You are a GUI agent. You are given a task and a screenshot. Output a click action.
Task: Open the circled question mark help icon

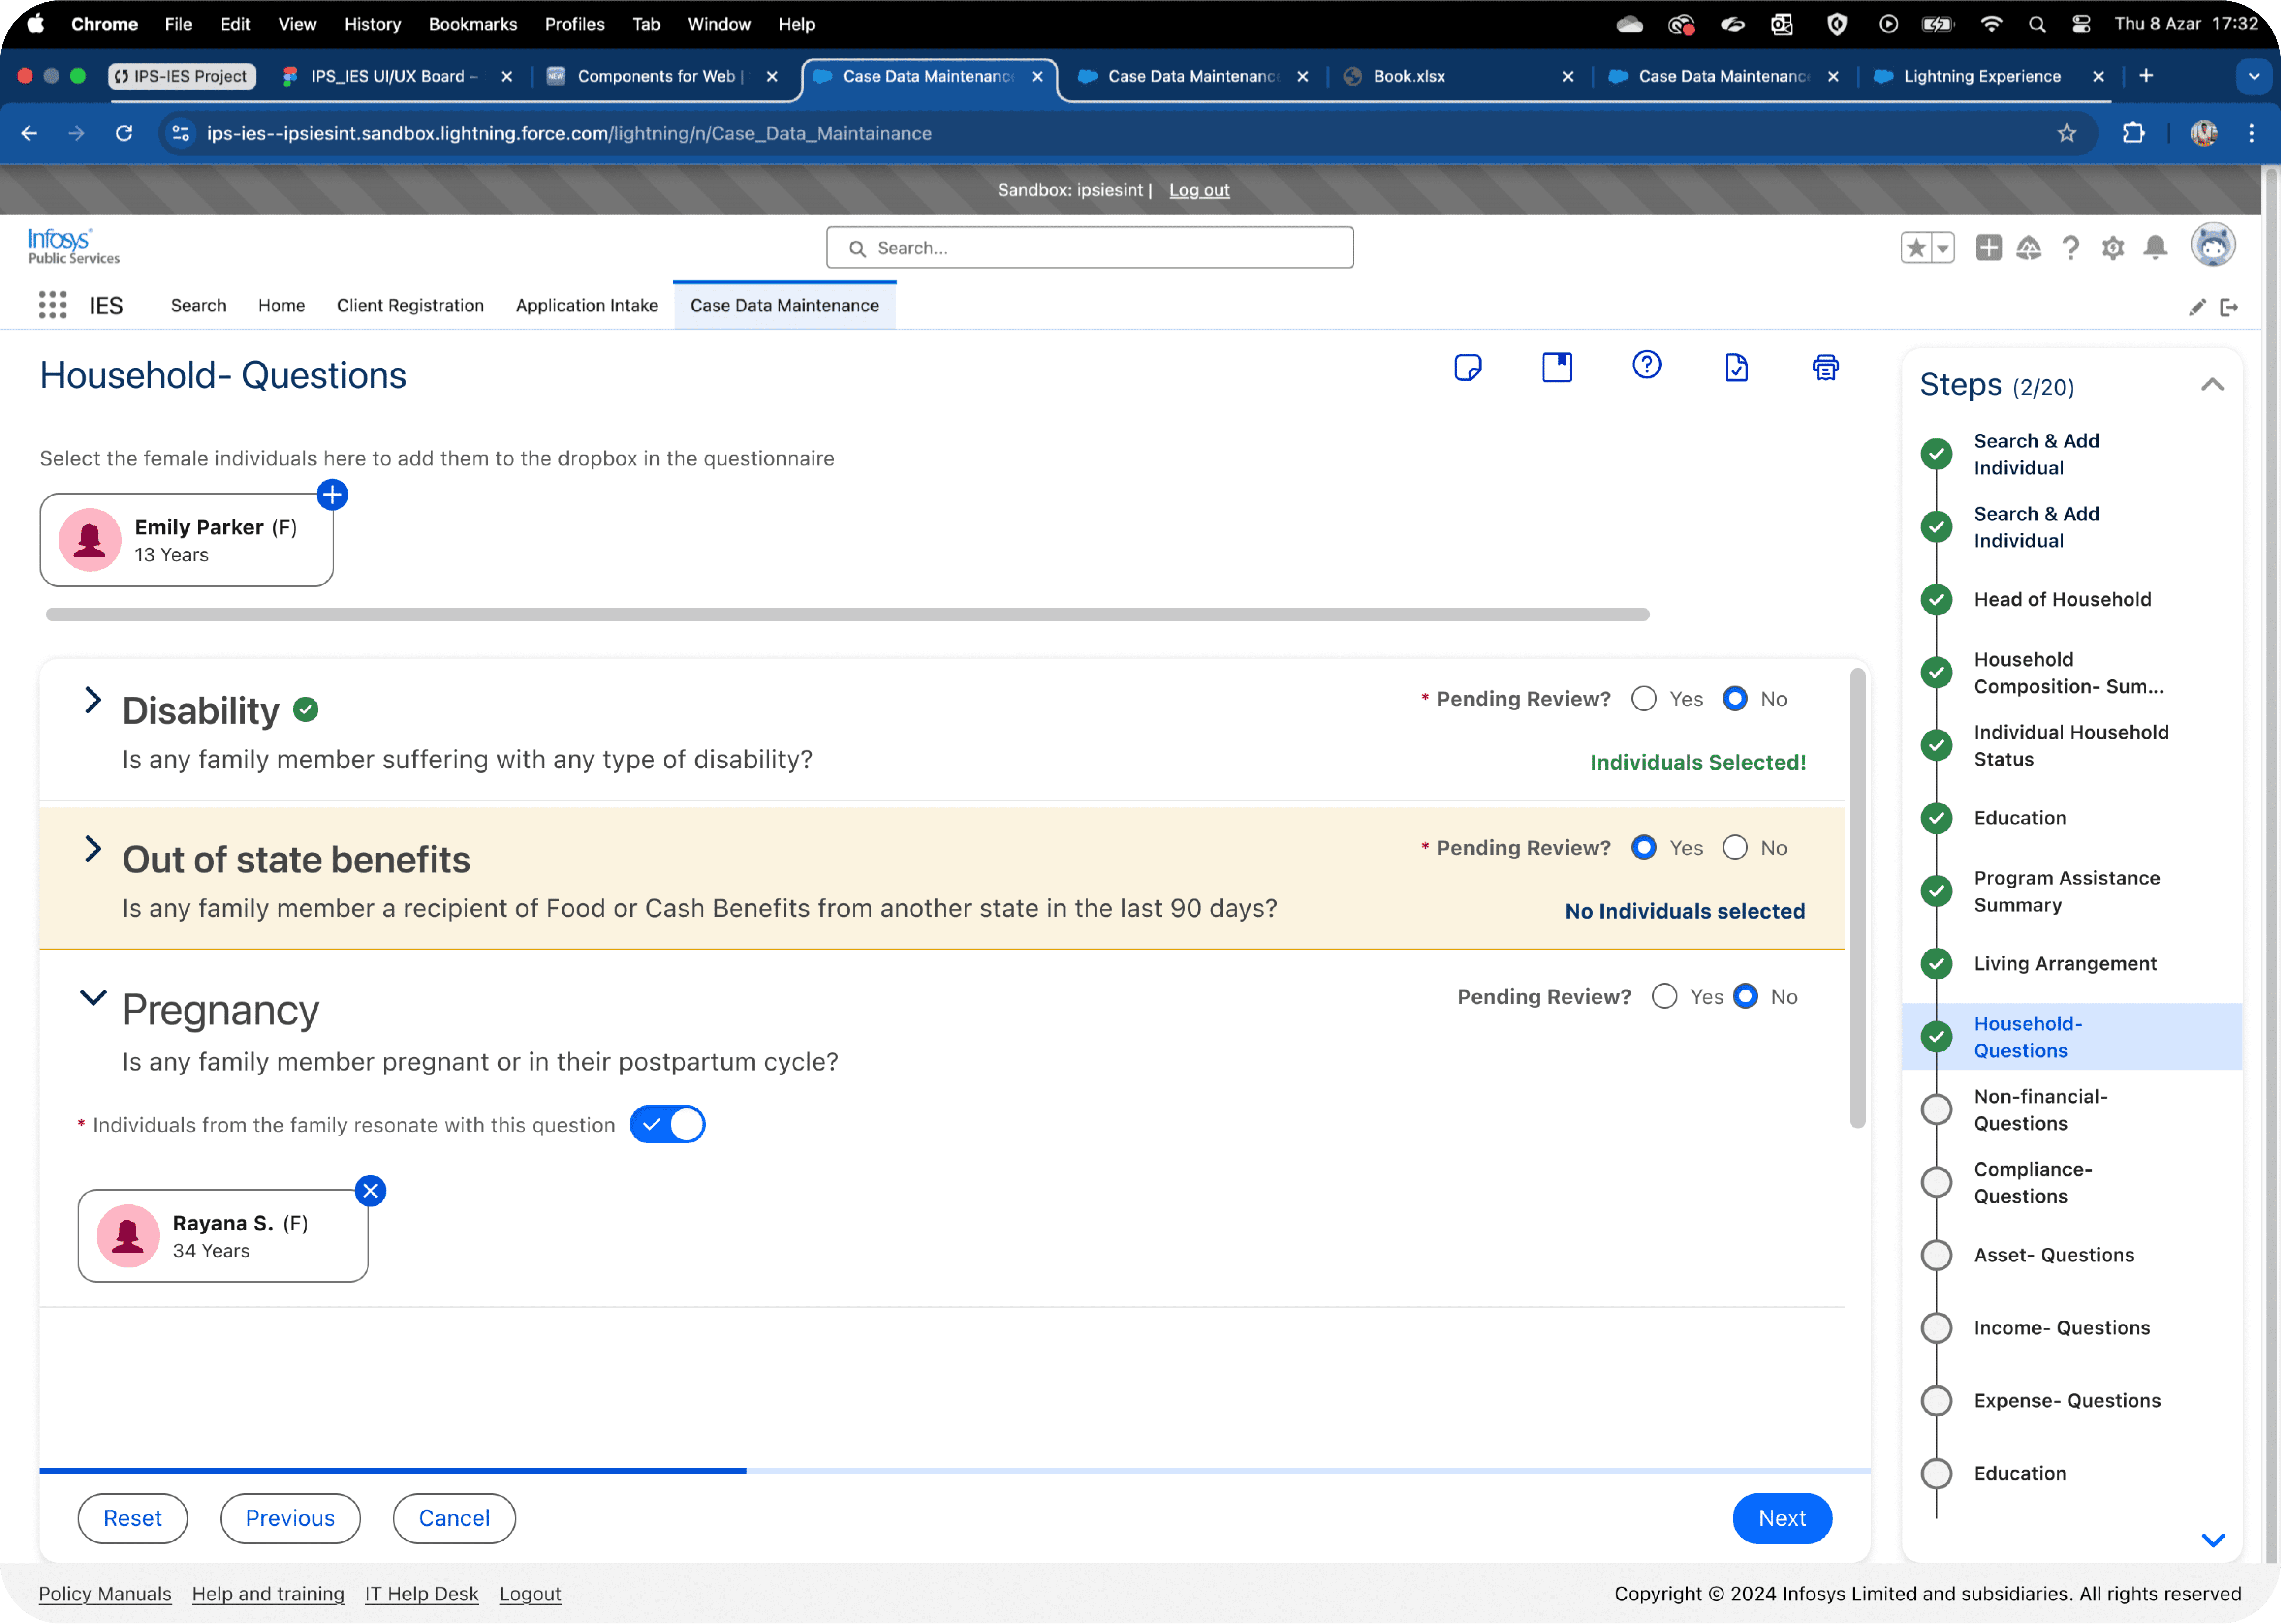pyautogui.click(x=1646, y=365)
